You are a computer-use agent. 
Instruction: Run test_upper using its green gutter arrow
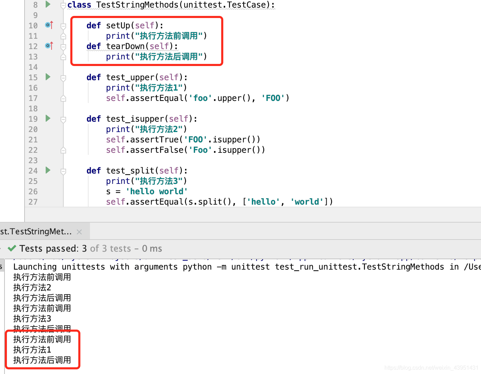[x=48, y=77]
